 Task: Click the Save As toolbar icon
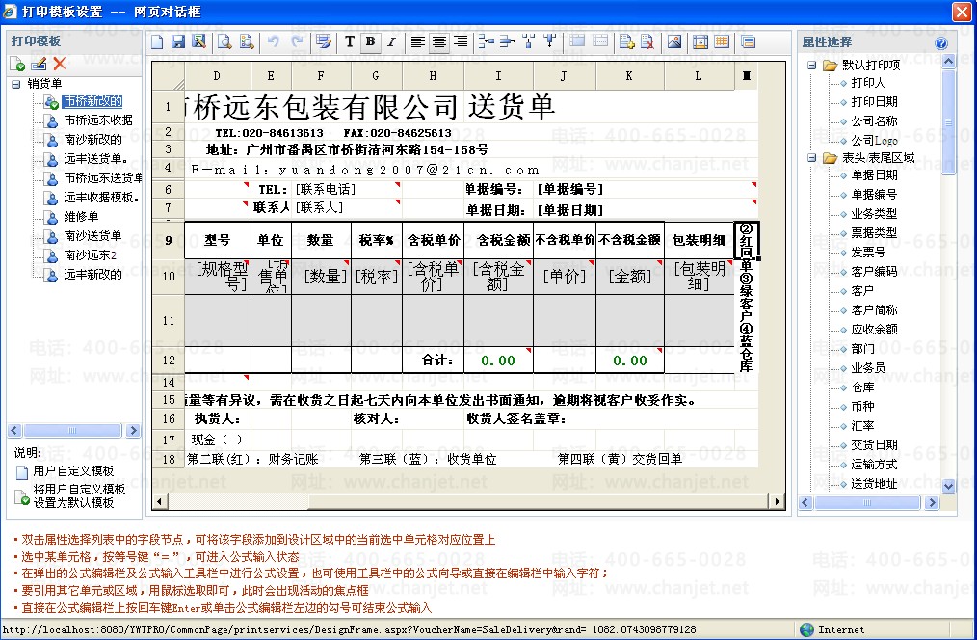tap(198, 41)
